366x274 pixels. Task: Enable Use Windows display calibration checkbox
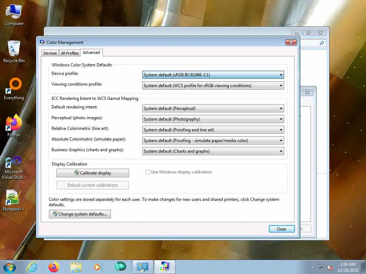pos(148,172)
